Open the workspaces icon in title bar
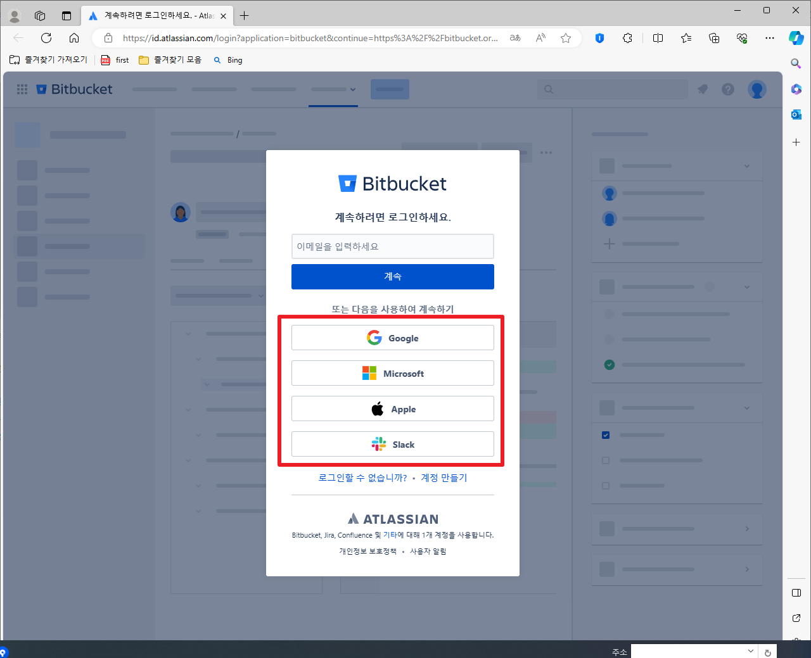The height and width of the screenshot is (658, 811). (40, 16)
